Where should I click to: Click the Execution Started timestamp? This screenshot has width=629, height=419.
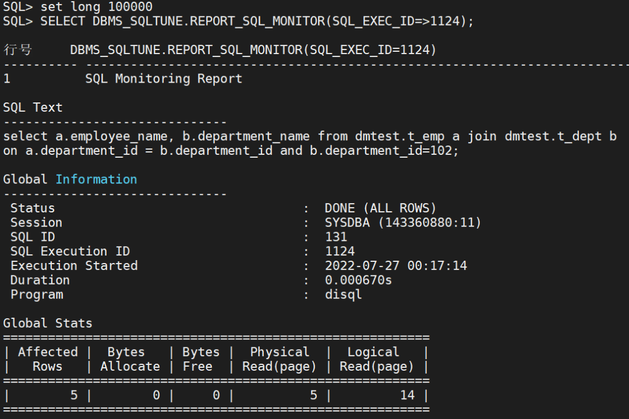coord(396,265)
